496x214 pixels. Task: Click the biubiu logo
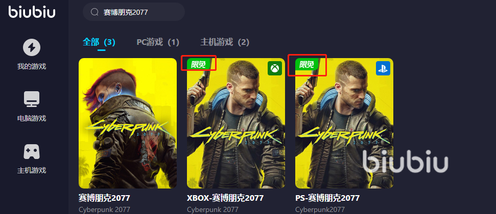(x=32, y=12)
